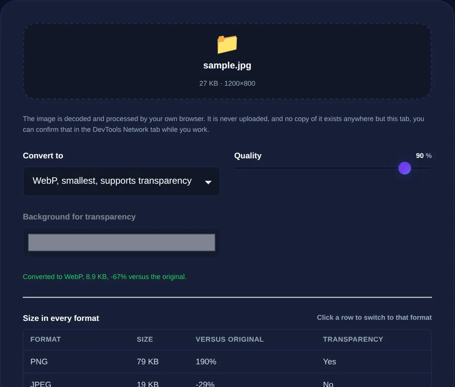Click the VERSUS ORIGINAL column header
The height and width of the screenshot is (387, 455).
click(230, 339)
